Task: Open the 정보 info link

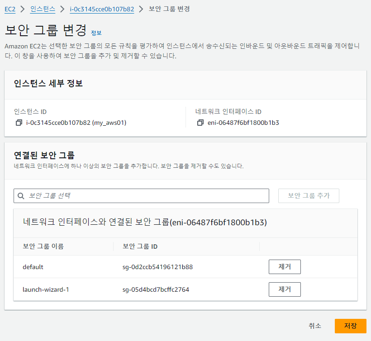Action: point(96,33)
